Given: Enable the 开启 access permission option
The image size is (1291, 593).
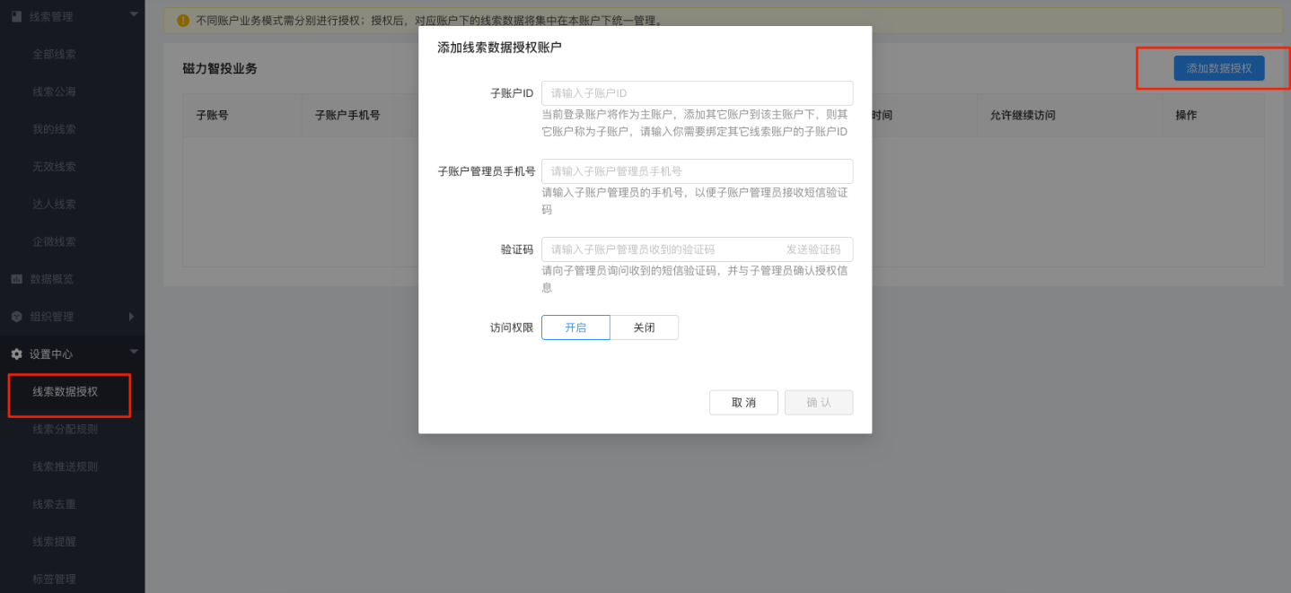Looking at the screenshot, I should (x=575, y=327).
